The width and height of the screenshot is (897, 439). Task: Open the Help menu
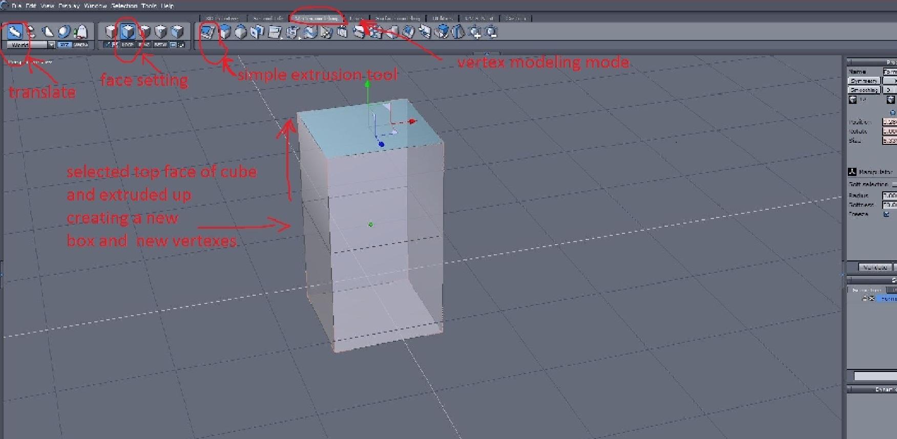tap(167, 6)
